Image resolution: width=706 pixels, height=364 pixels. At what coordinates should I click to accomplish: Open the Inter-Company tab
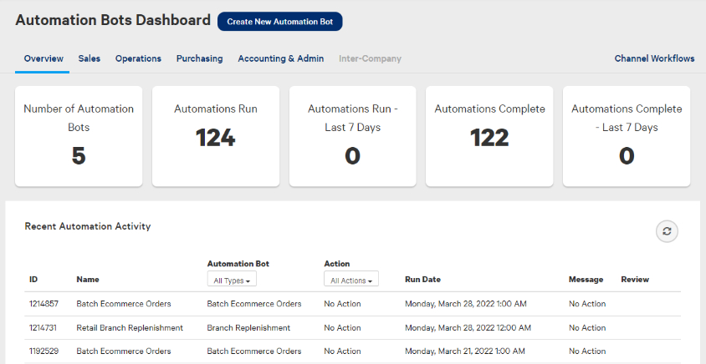(x=370, y=59)
